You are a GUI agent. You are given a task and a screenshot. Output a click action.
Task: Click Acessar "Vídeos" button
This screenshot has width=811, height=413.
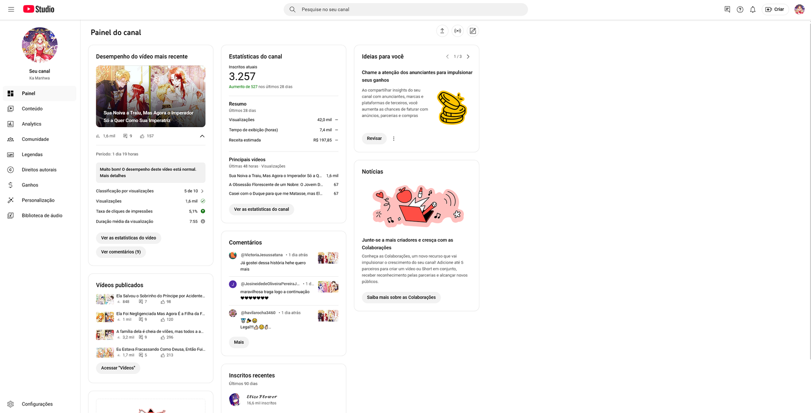click(x=118, y=368)
